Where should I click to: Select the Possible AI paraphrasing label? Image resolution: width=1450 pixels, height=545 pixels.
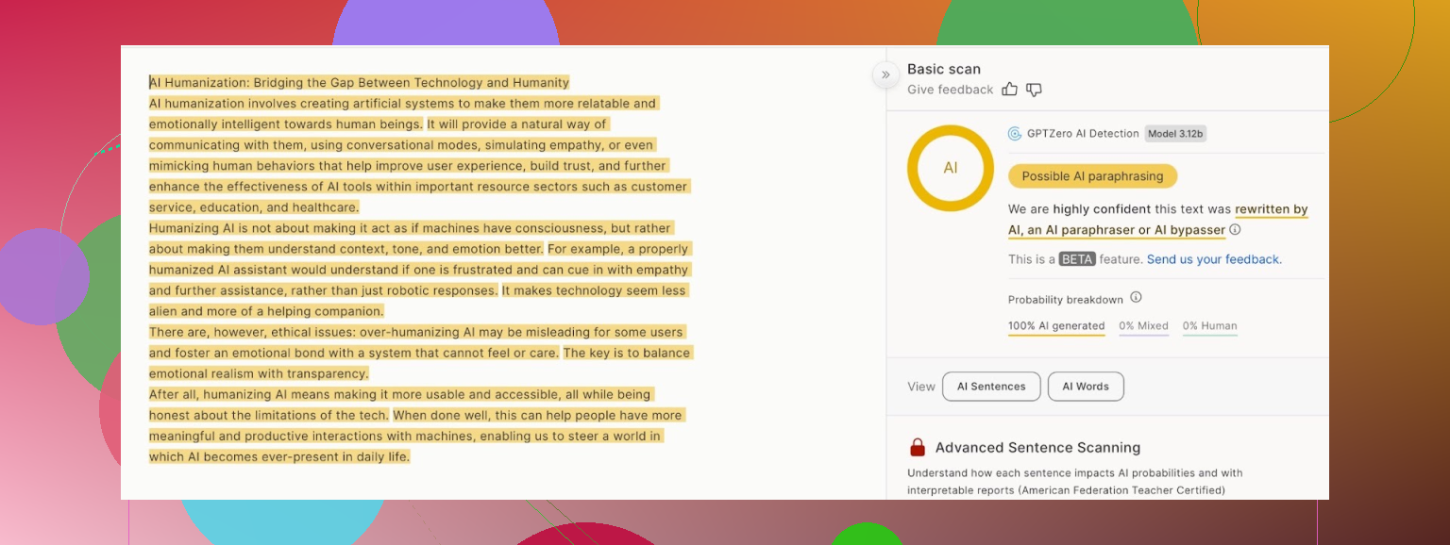tap(1092, 176)
